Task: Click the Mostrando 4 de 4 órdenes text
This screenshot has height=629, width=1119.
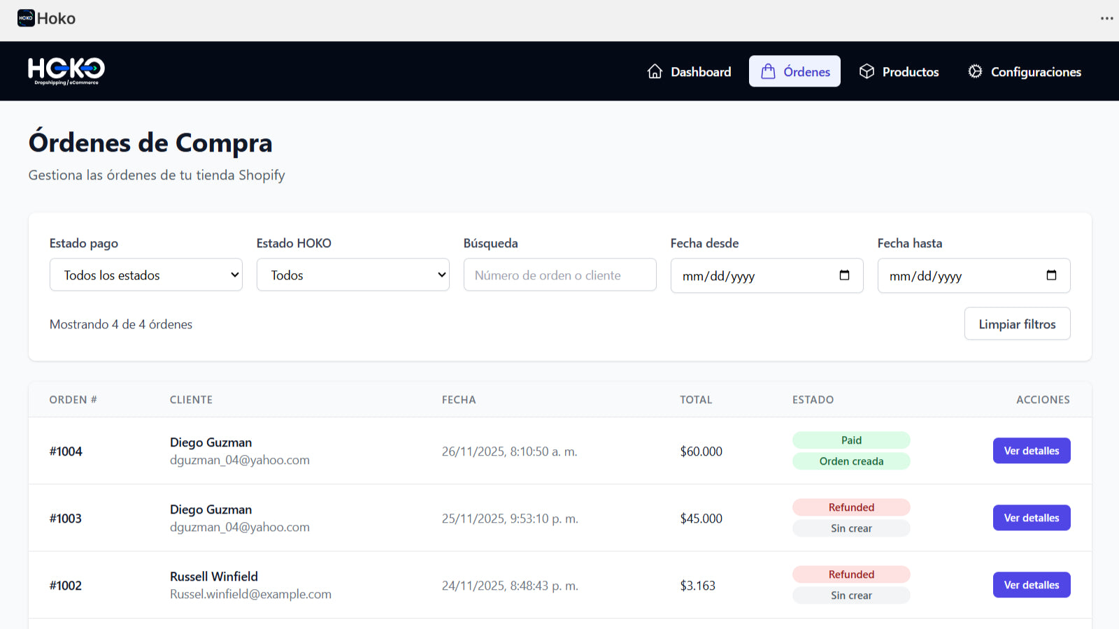Action: coord(121,324)
